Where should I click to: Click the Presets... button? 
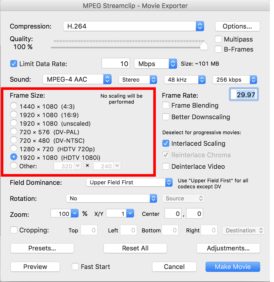click(42, 248)
